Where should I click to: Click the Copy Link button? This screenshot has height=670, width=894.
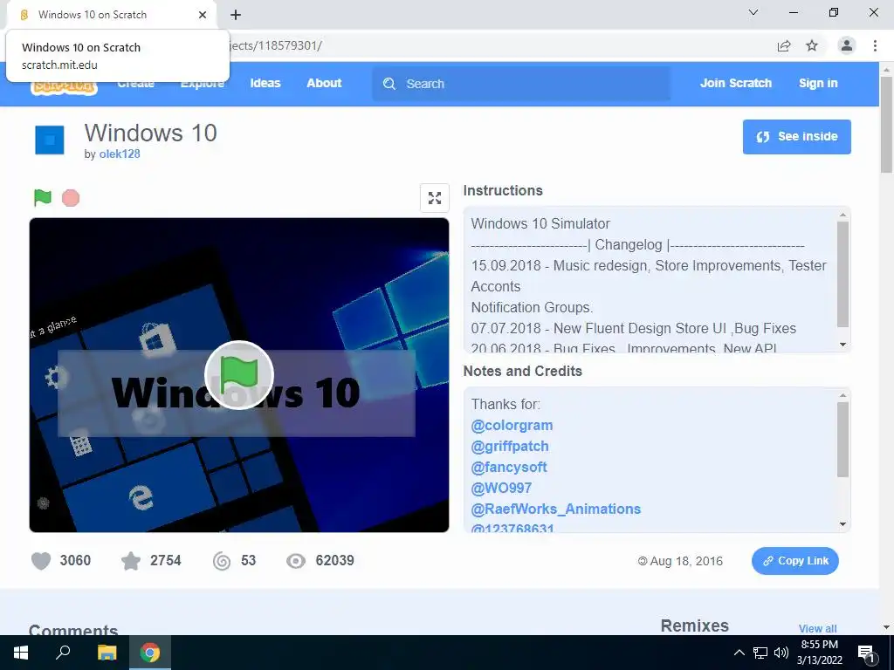click(x=794, y=561)
